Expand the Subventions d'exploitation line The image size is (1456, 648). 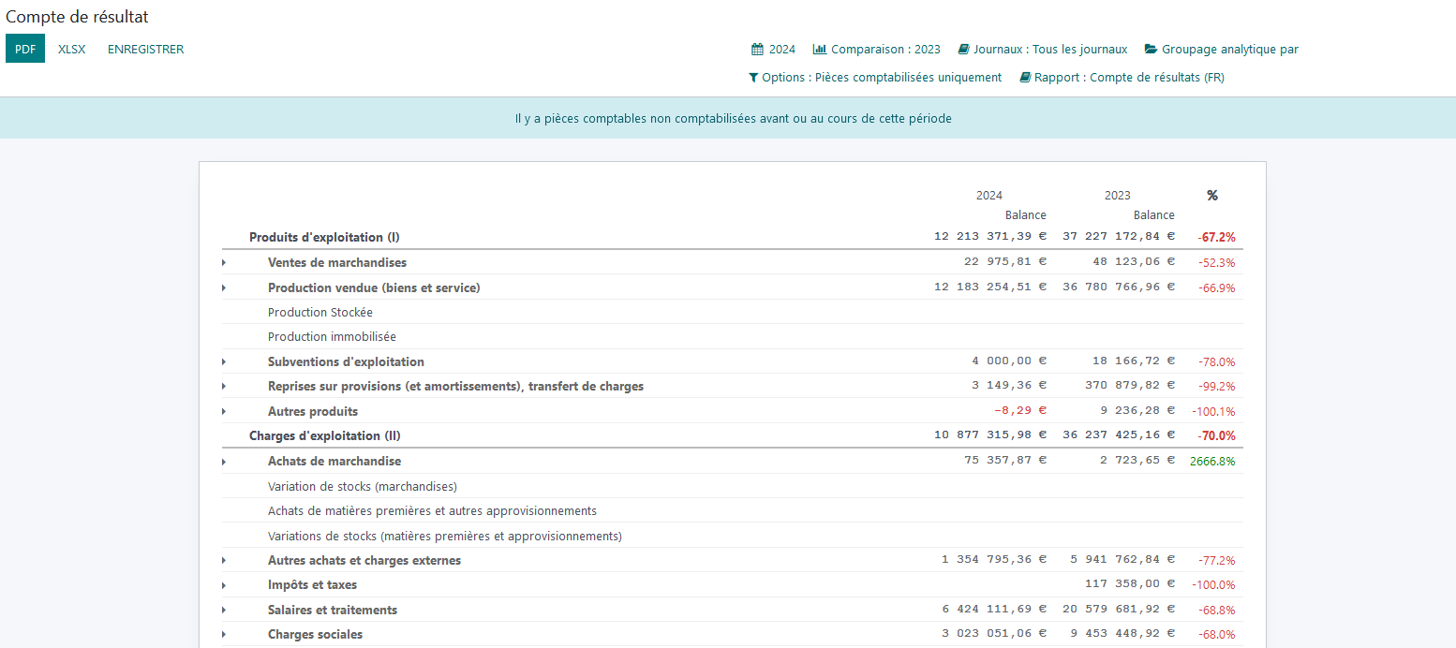224,361
